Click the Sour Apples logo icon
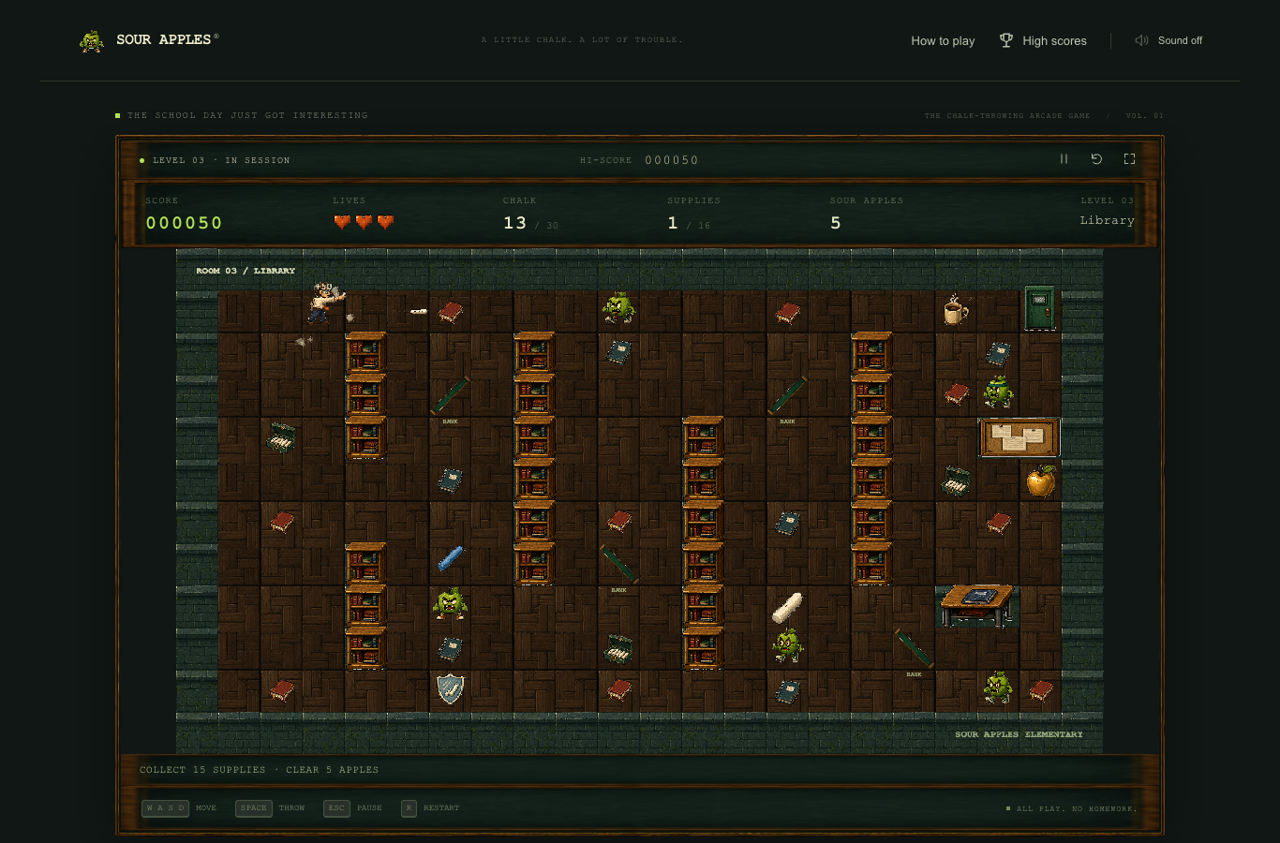Screen dimensions: 1280x843 click(92, 40)
